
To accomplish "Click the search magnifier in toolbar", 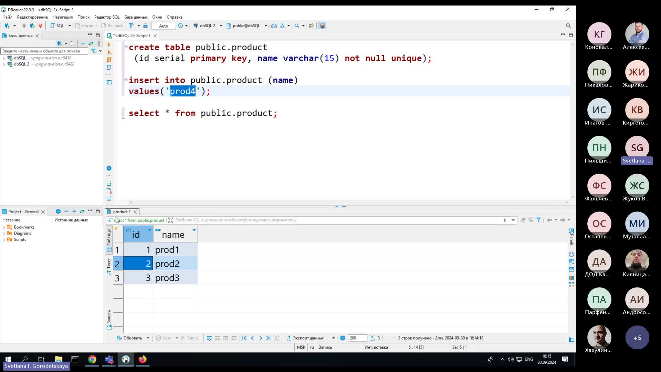I will [297, 26].
